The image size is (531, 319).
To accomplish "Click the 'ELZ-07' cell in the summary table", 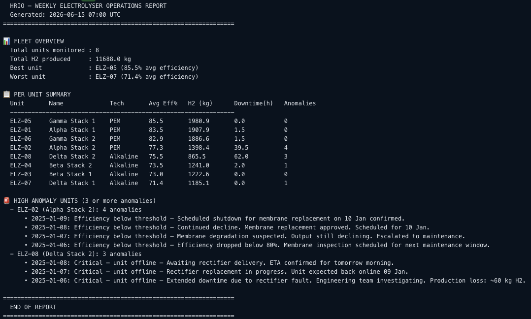I will coord(21,183).
